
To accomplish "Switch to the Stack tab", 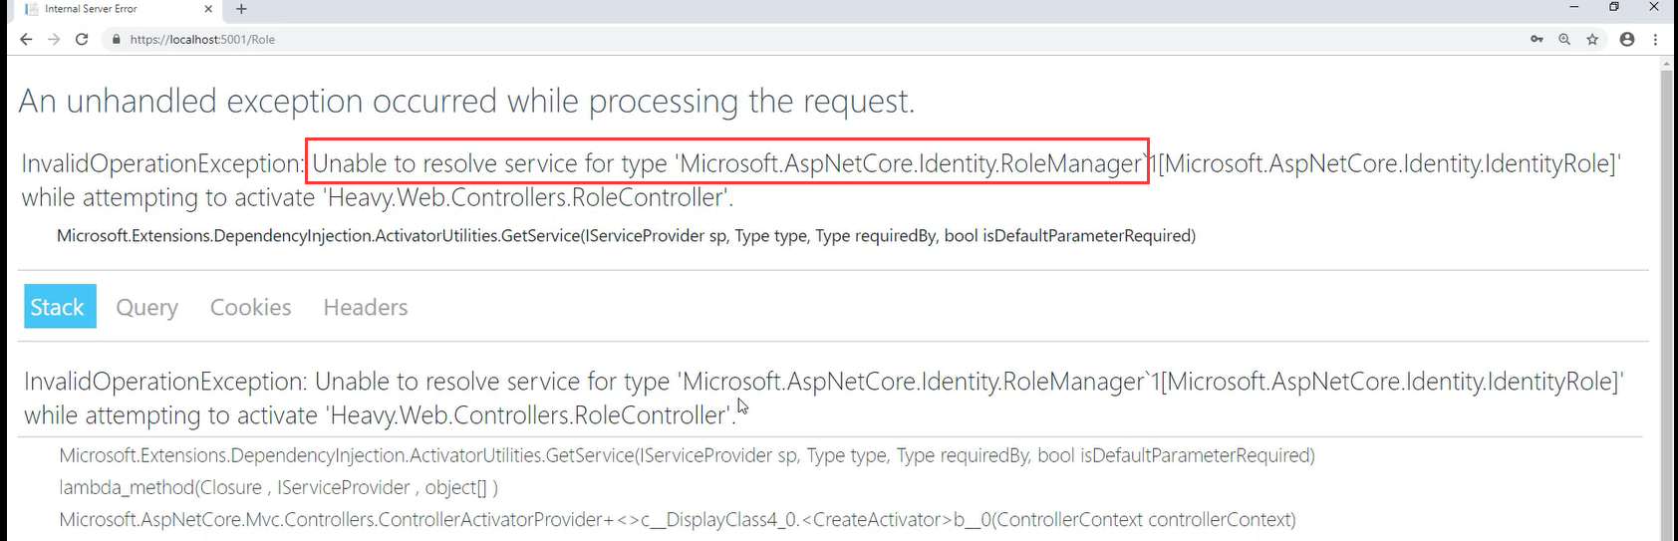I will click(x=60, y=307).
